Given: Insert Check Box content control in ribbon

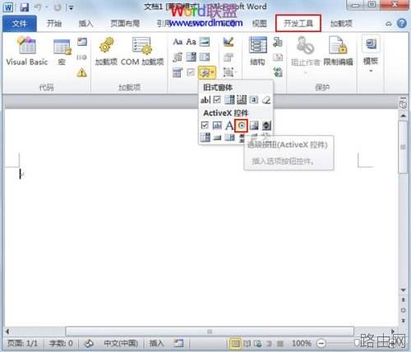Looking at the screenshot, I should (x=191, y=73).
